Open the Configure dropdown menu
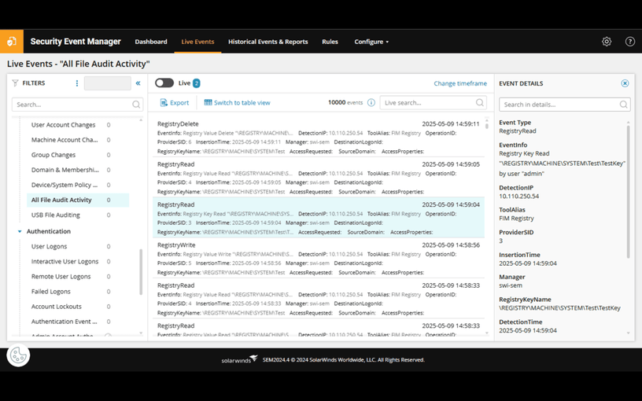This screenshot has height=401, width=642. 371,42
